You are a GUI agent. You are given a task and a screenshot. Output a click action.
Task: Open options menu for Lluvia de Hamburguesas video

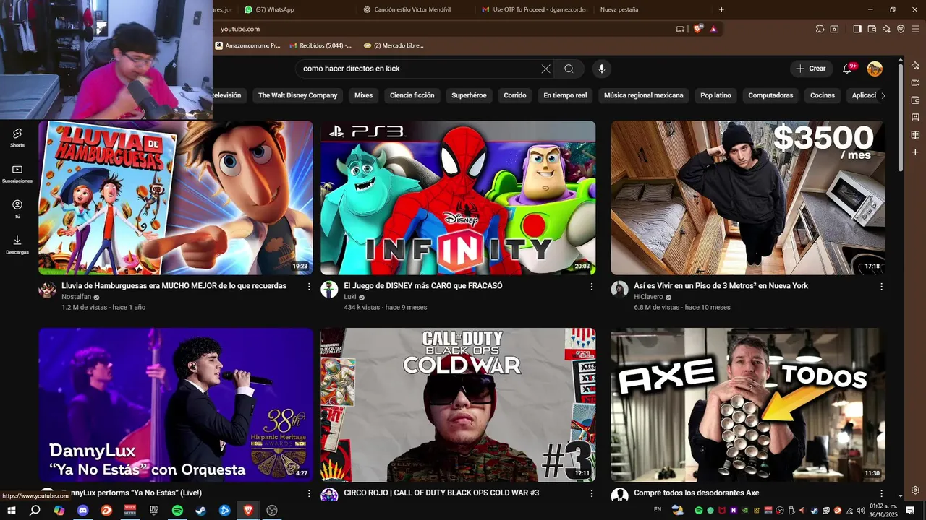[x=309, y=287]
